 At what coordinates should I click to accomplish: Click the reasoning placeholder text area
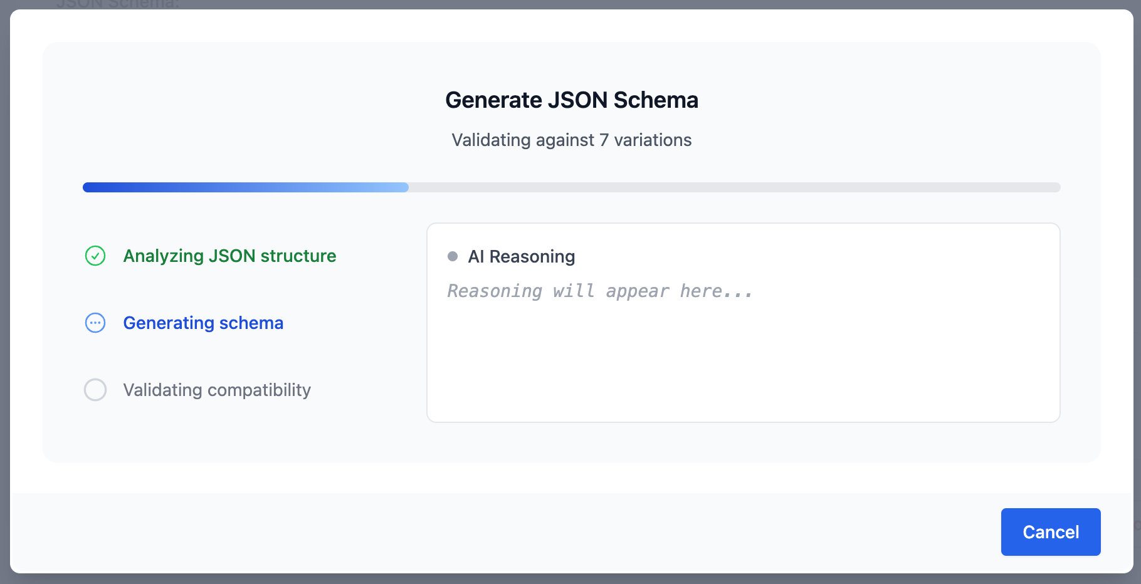click(x=599, y=290)
